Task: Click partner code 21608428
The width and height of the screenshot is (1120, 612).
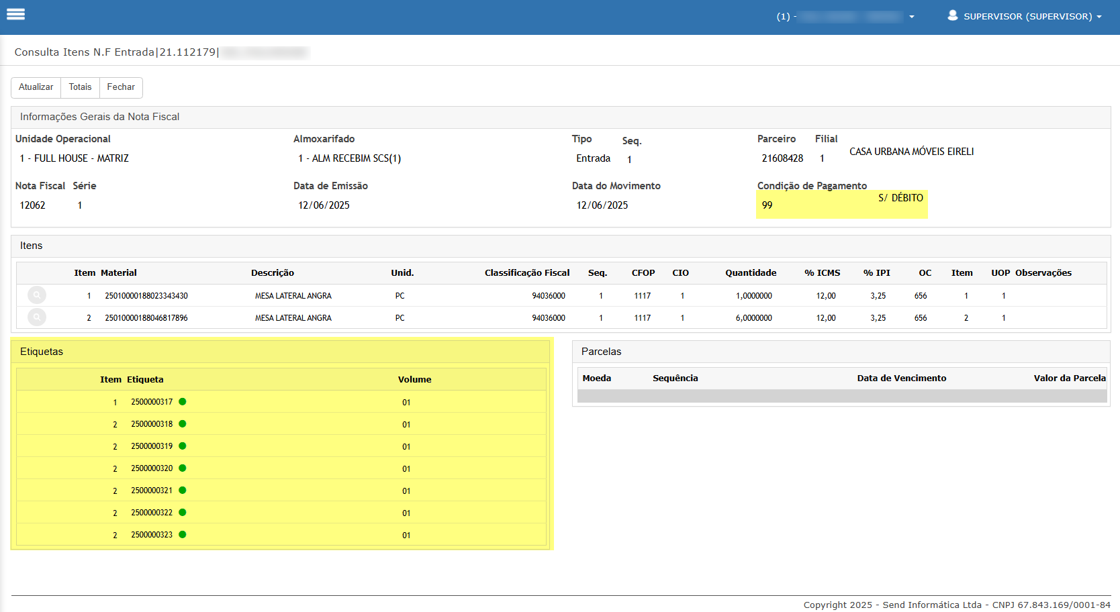Action: point(782,158)
